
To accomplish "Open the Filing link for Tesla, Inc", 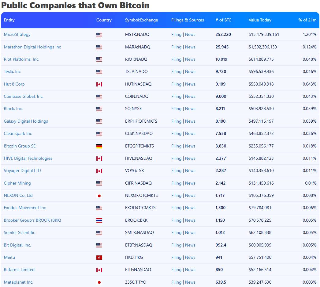I will (176, 71).
